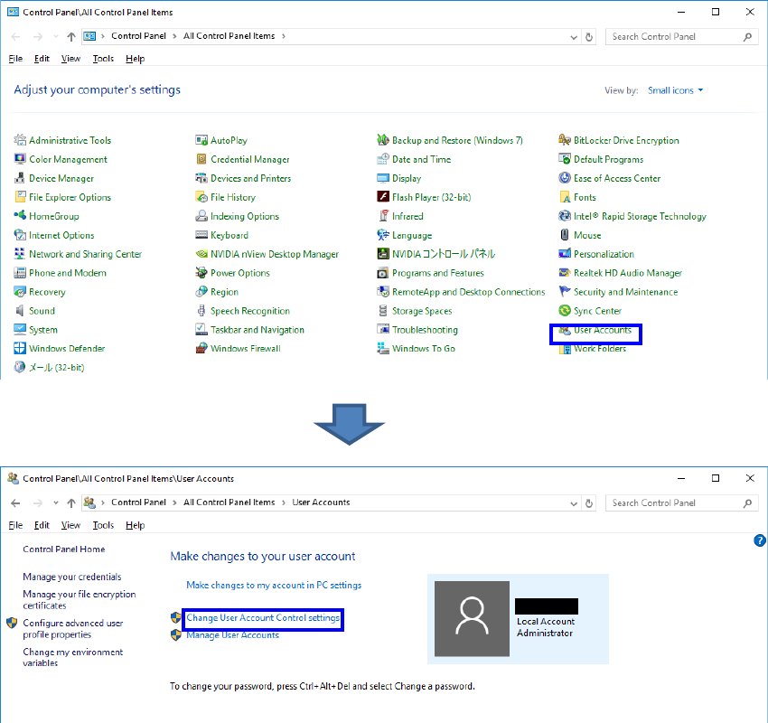
Task: Go back in the User Accounts window
Action: coord(15,503)
